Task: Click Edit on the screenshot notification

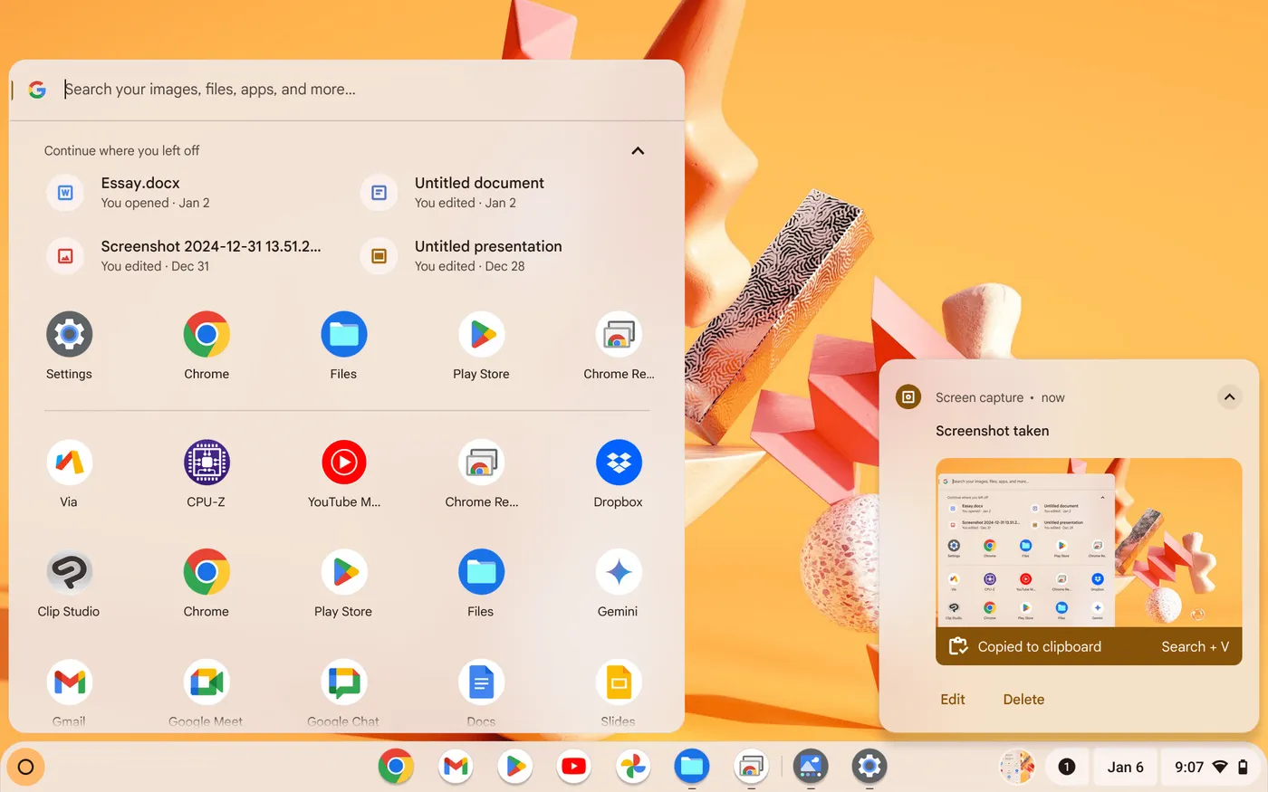Action: (953, 699)
